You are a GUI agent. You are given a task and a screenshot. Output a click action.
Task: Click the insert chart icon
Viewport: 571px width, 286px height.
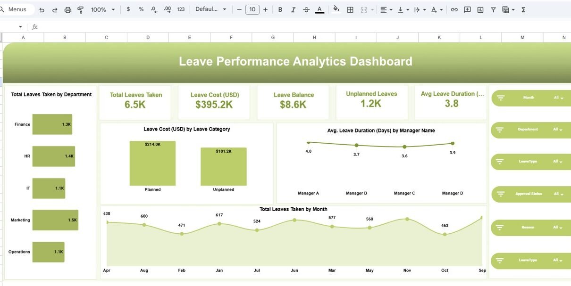pyautogui.click(x=480, y=9)
